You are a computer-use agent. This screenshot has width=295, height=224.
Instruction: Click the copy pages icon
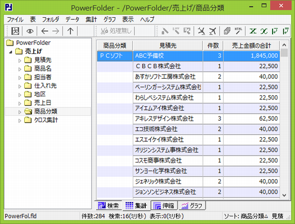pyautogui.click(x=227, y=31)
